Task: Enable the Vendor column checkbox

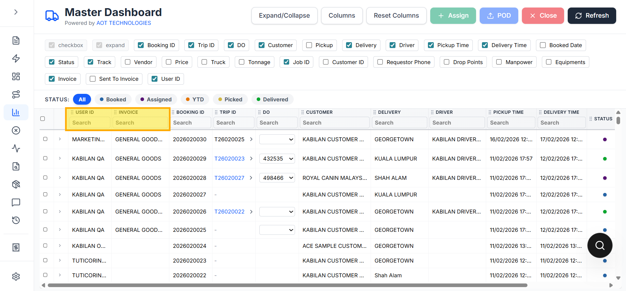Action: pos(128,62)
